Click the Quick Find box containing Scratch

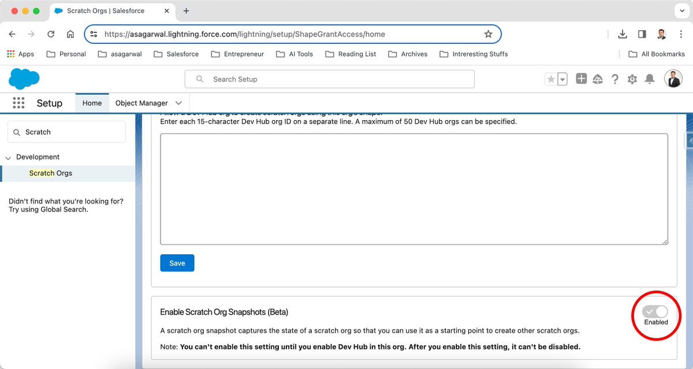(66, 132)
